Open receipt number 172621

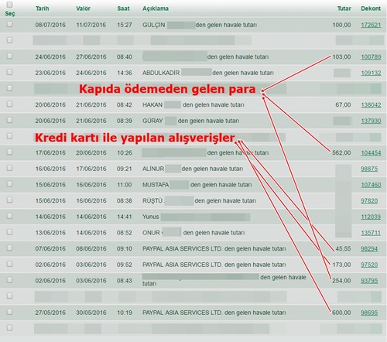[371, 25]
